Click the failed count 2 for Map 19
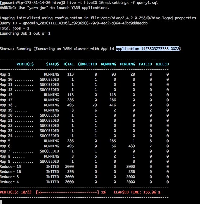The height and width of the screenshot is (204, 200). [151, 110]
